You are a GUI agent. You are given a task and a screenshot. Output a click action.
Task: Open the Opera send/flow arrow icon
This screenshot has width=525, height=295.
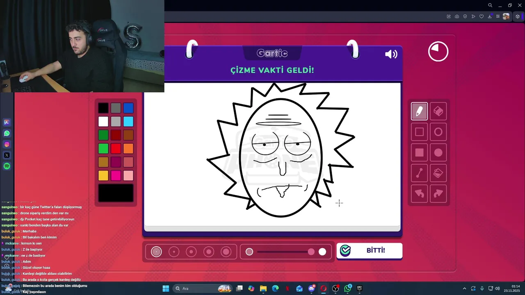(x=473, y=16)
